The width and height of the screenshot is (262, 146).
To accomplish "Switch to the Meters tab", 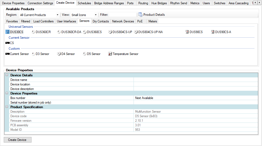I will pyautogui.click(x=153, y=21).
